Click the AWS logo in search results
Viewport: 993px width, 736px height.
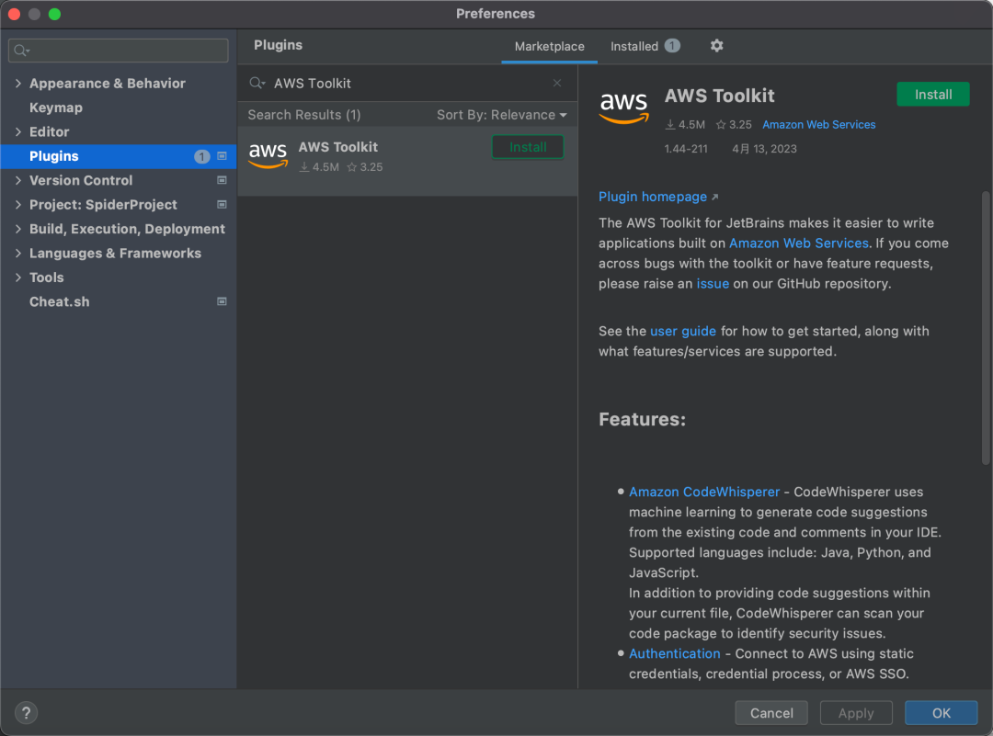pyautogui.click(x=268, y=156)
